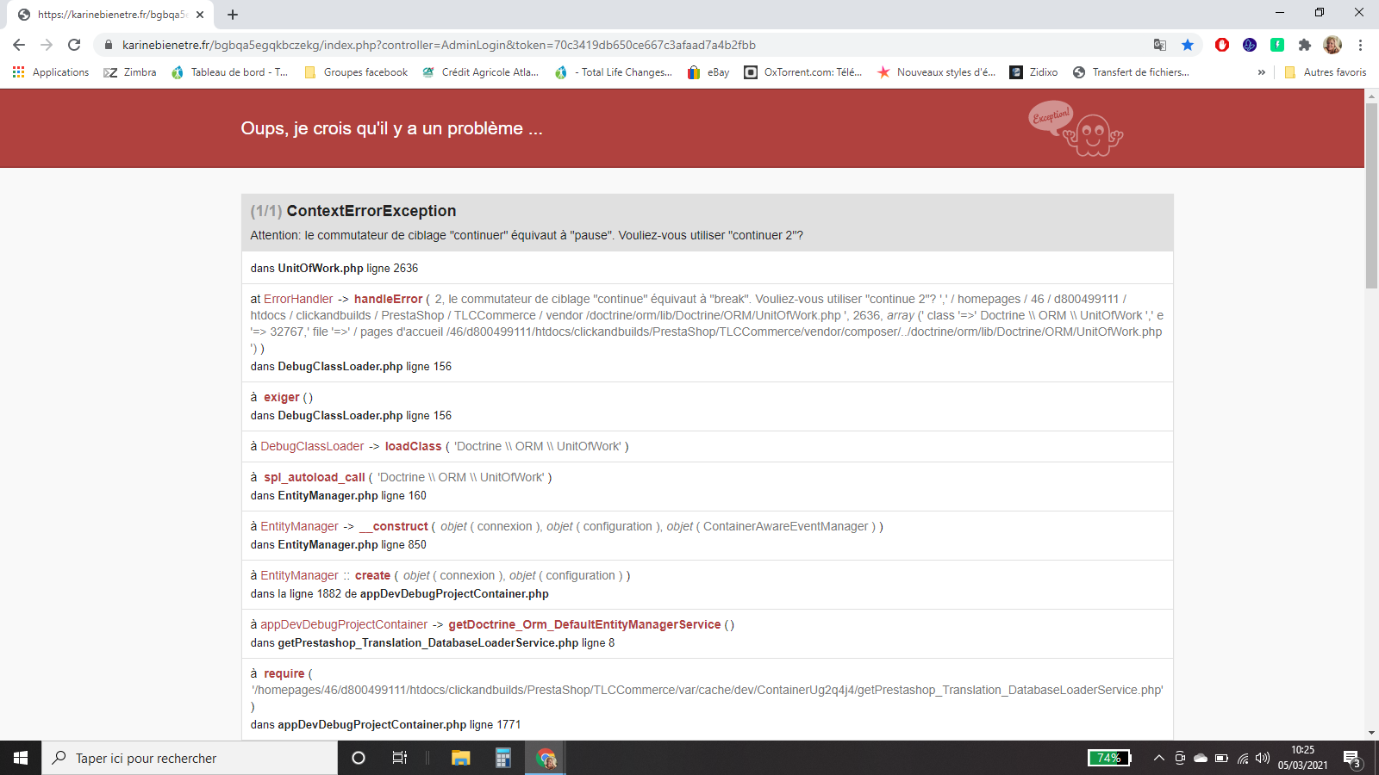Click the appDevDebugProjectContainer class link
The image size is (1379, 775).
pyautogui.click(x=344, y=624)
